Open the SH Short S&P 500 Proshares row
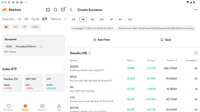 coord(134,89)
